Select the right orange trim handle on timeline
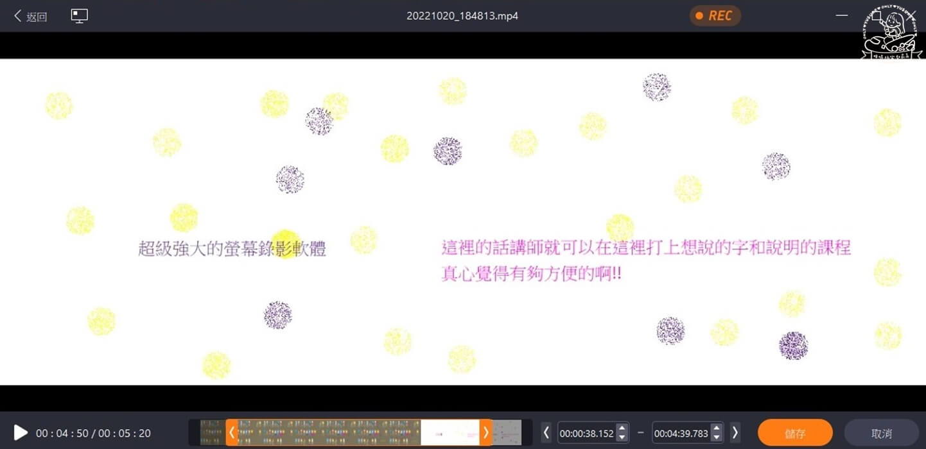 [x=486, y=432]
